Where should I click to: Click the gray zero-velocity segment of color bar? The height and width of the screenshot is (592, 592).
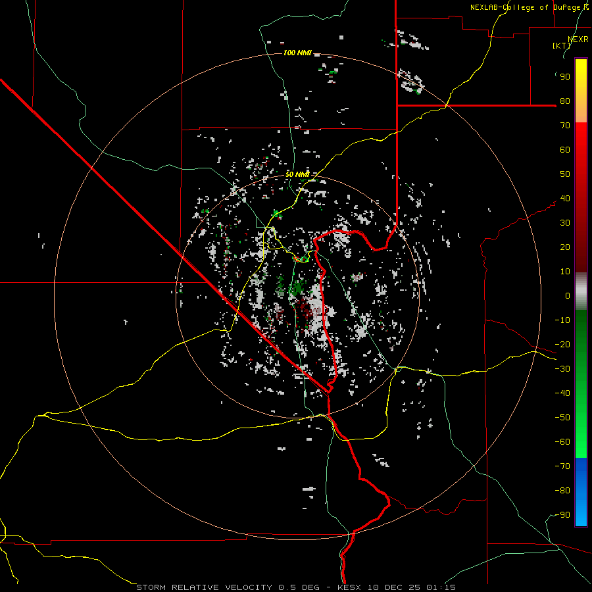click(x=581, y=291)
